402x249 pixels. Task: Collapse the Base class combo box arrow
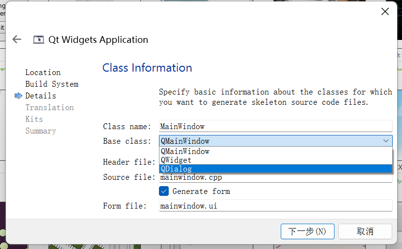tap(386, 141)
